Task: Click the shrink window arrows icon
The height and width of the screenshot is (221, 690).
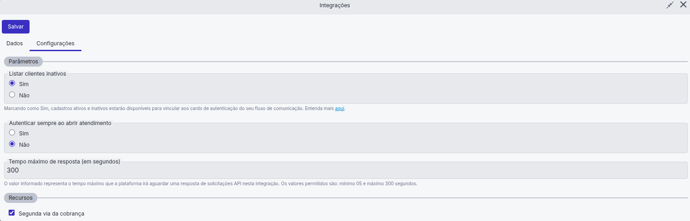Action: coord(670,5)
